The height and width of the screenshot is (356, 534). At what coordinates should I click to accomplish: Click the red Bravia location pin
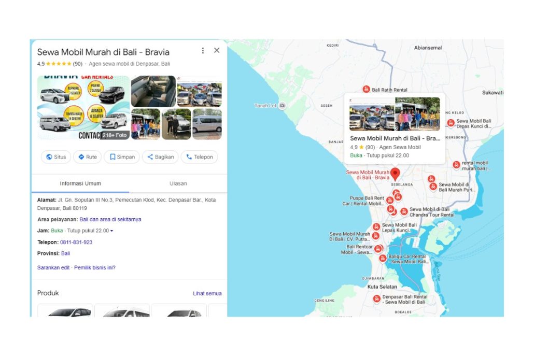(395, 174)
